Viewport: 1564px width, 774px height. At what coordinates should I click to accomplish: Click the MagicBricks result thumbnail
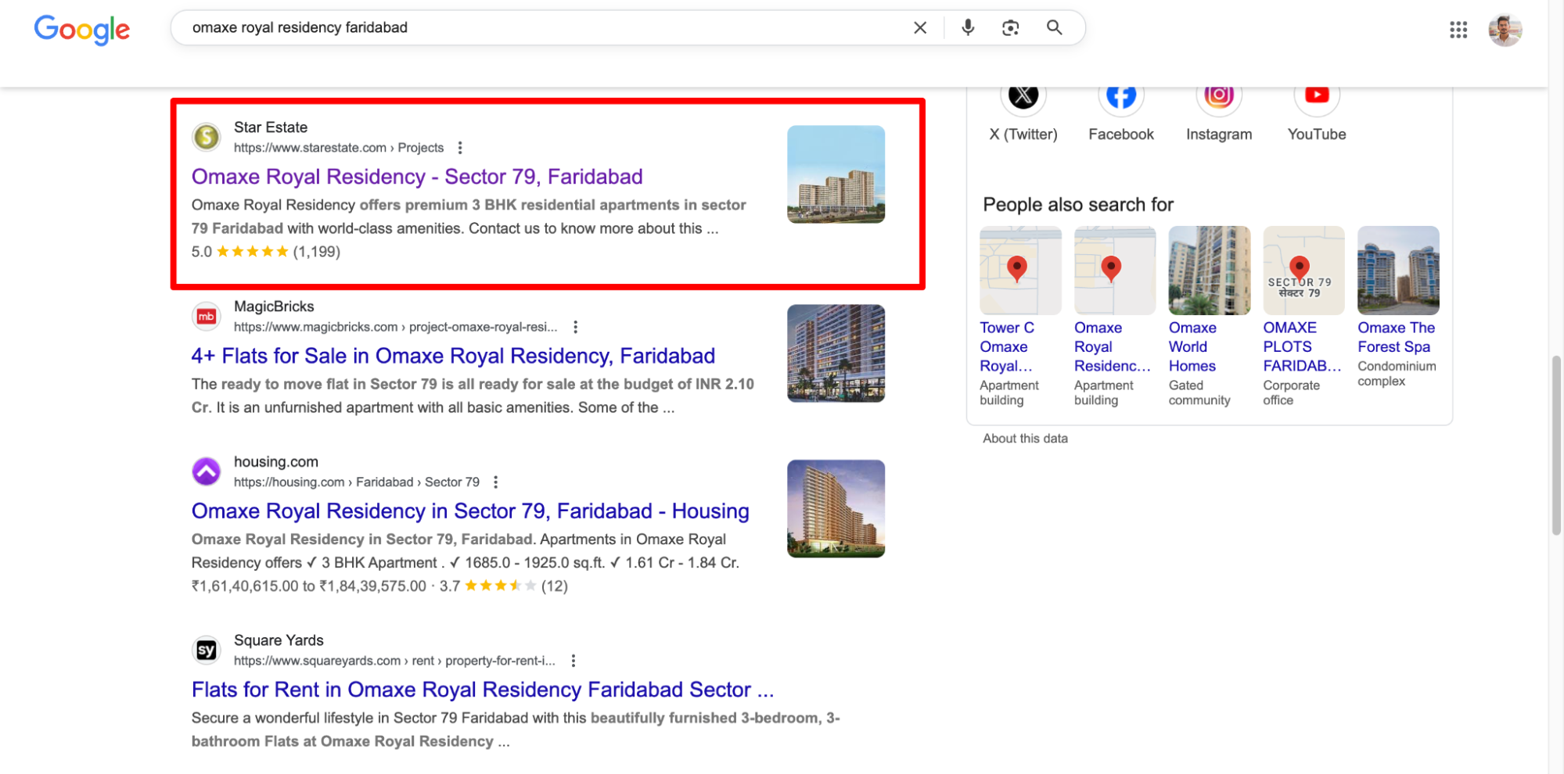[x=836, y=353]
